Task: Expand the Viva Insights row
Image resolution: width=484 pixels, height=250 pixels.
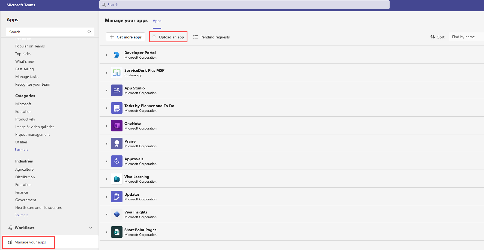Action: [107, 215]
